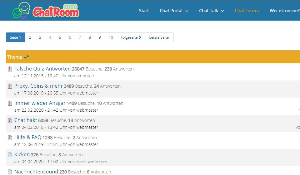The width and height of the screenshot is (300, 175).
Task: Go to forum page 7
Action: click(x=80, y=37)
